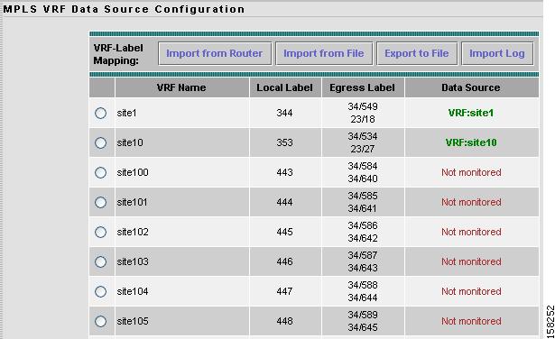The height and width of the screenshot is (339, 555).
Task: Click the VRF Name column header
Action: tap(181, 87)
